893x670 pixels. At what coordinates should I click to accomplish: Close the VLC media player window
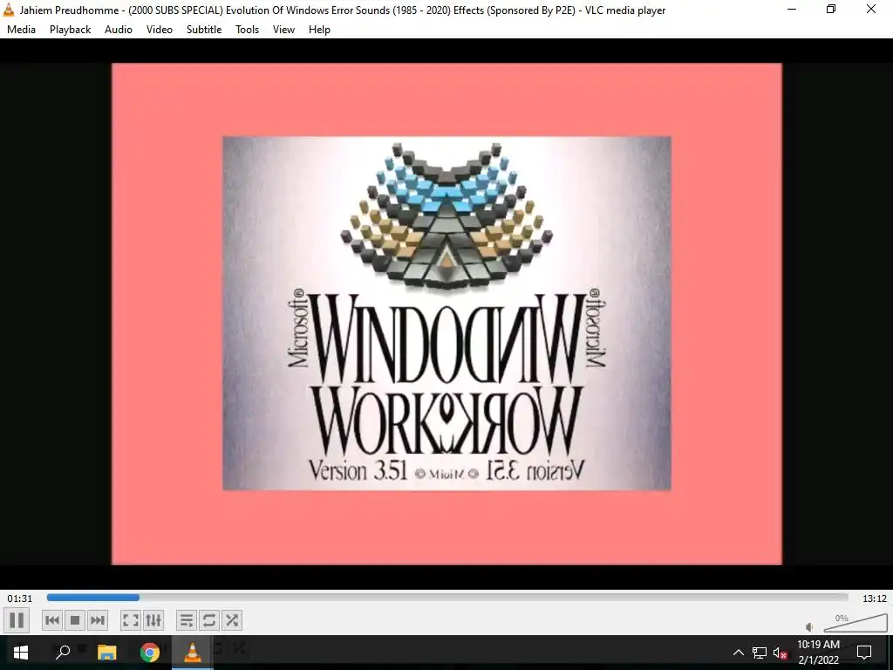[x=871, y=10]
